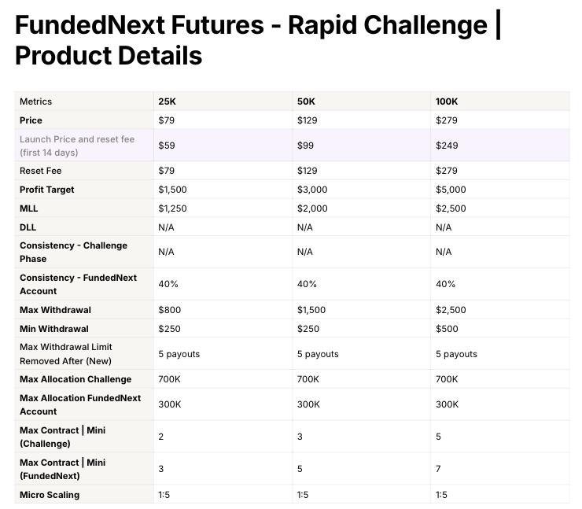Screen dimensions: 582x509
Task: Click the $59 launch price cell
Action: pos(167,146)
